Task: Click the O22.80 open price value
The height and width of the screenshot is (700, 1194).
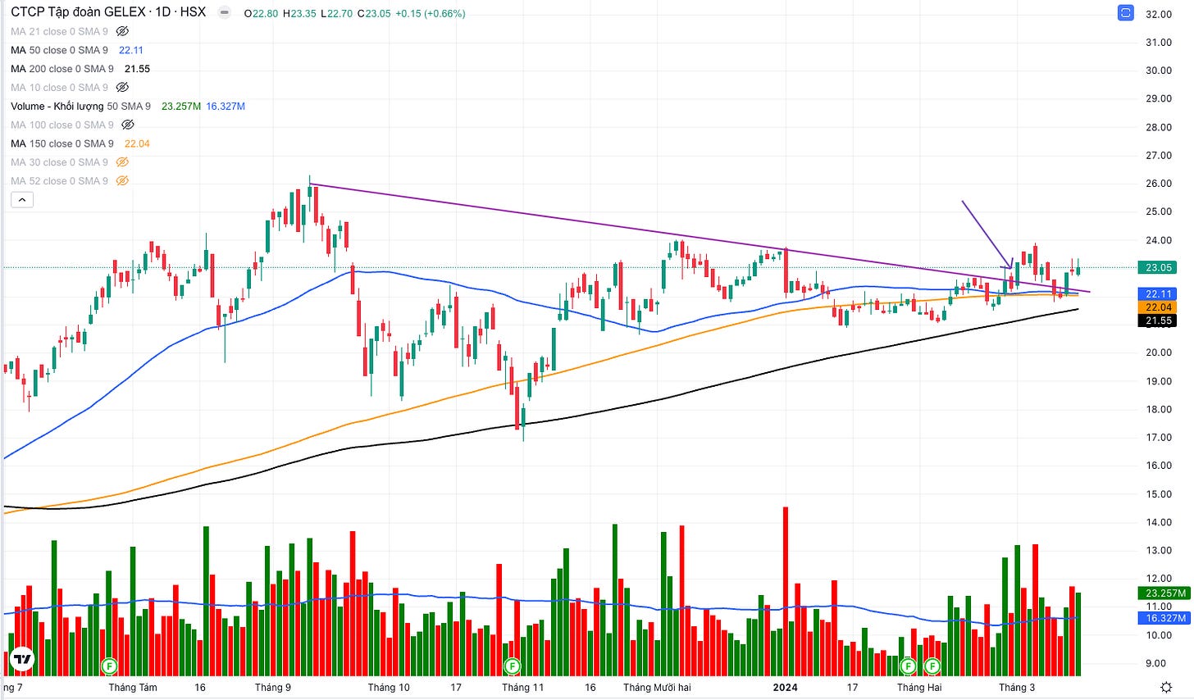Action: click(x=261, y=13)
